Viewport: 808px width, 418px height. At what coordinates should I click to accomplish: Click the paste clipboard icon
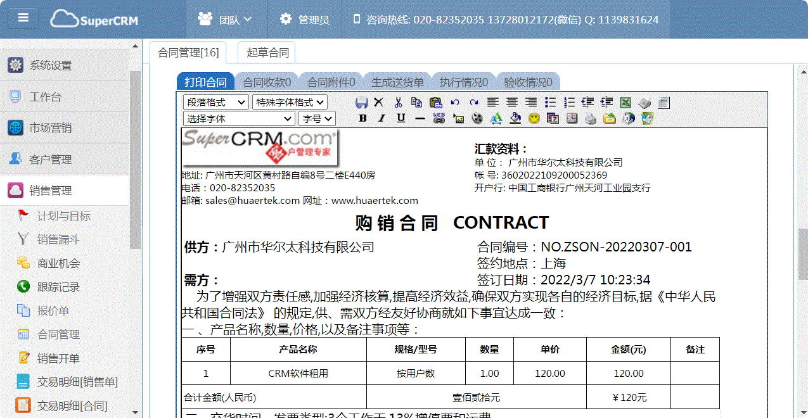pyautogui.click(x=436, y=102)
